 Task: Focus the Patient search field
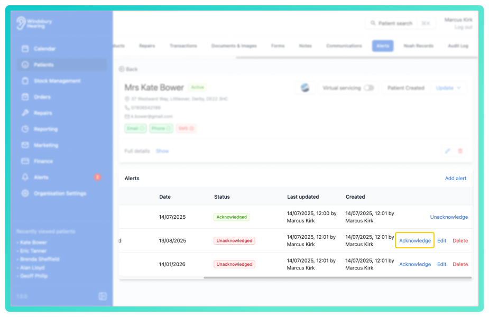[x=400, y=23]
